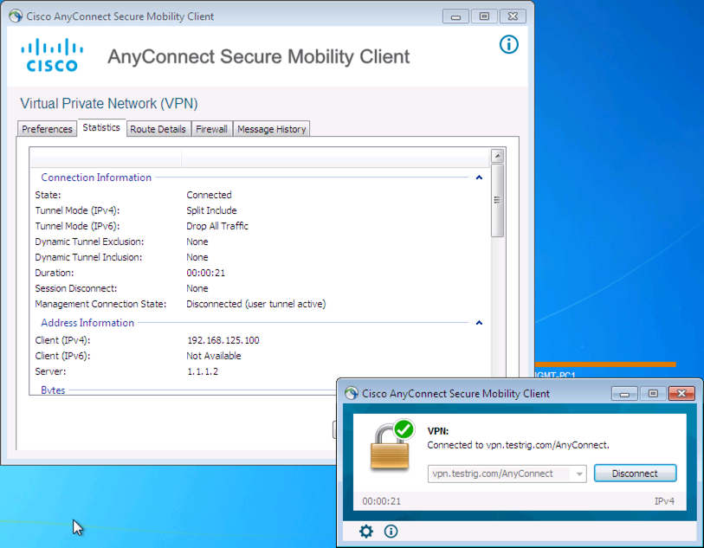The width and height of the screenshot is (704, 548).
Task: Click the Dynamic Tunnel Inclusion label
Action: 88,257
